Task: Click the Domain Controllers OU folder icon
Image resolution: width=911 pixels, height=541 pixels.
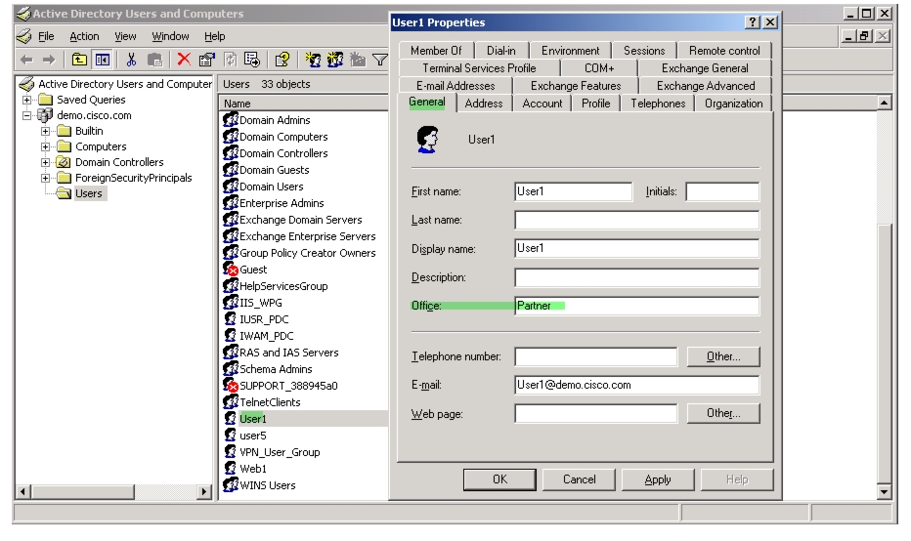Action: pyautogui.click(x=64, y=162)
